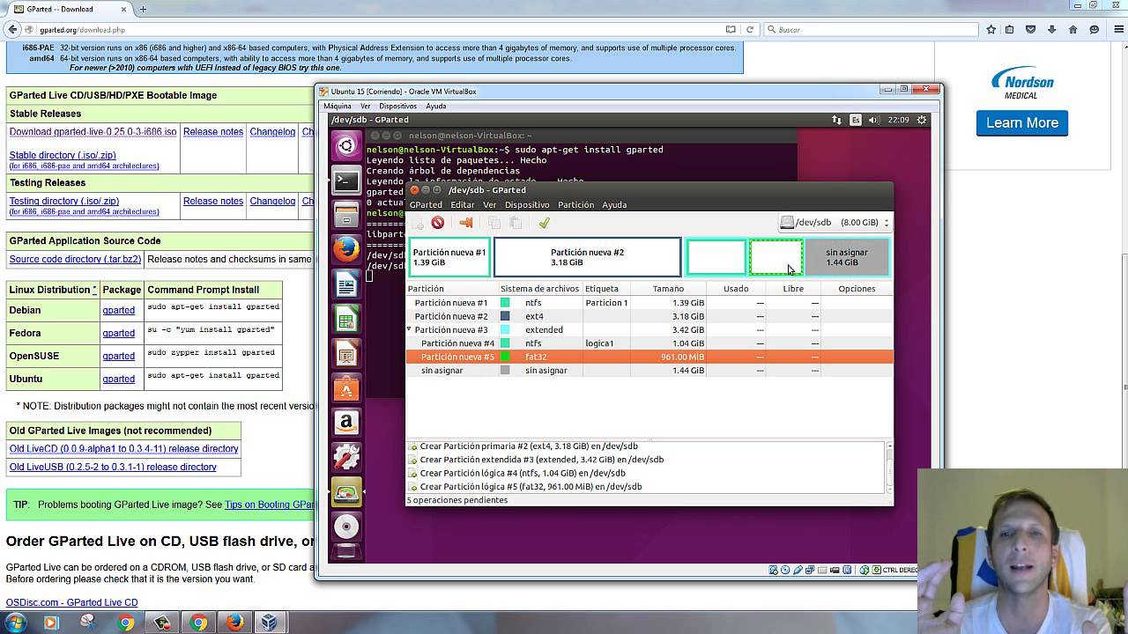Click the disc icon in Ubuntu launcher
This screenshot has height=634, width=1128.
click(x=346, y=527)
